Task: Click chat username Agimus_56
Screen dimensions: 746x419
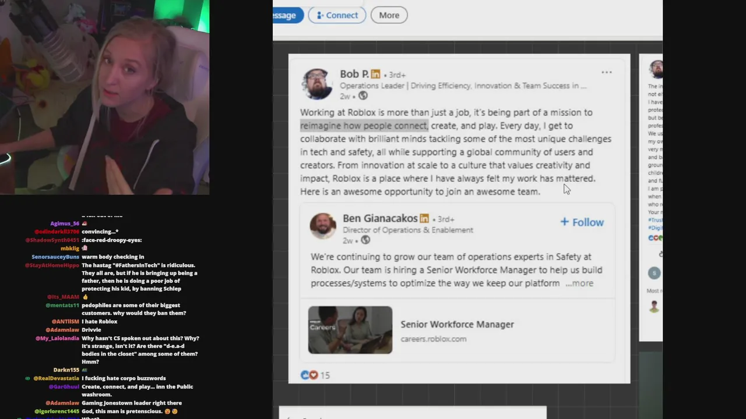Action: click(x=65, y=223)
